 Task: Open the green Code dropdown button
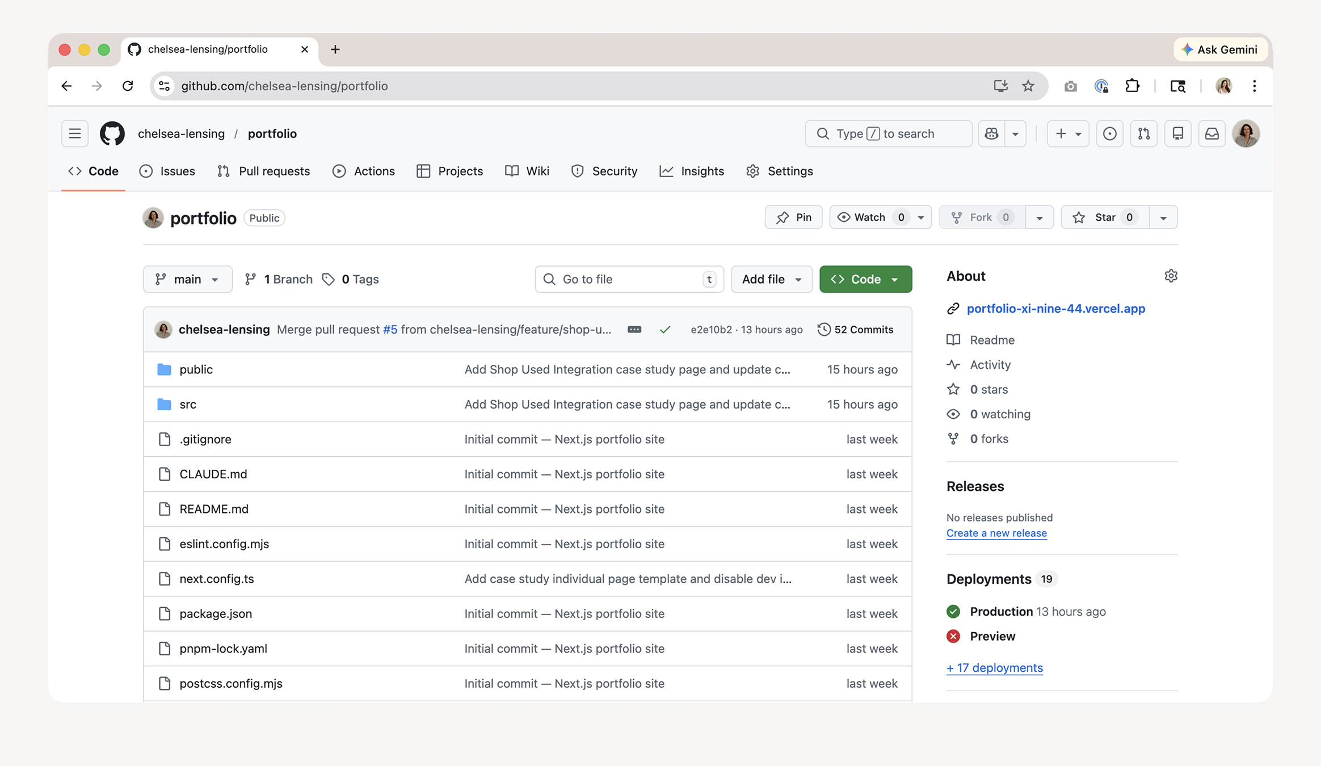click(x=865, y=279)
